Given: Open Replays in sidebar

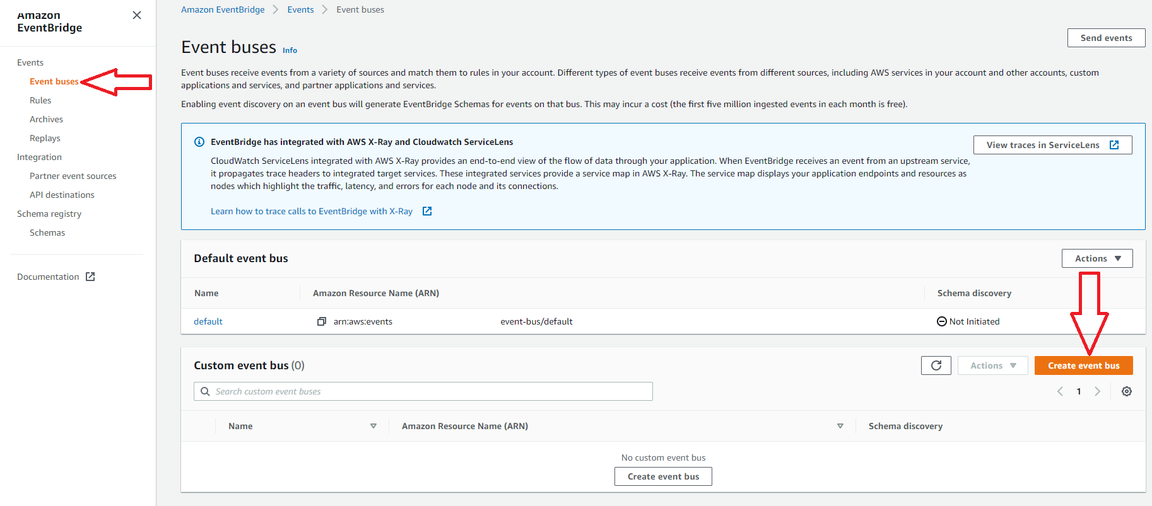Looking at the screenshot, I should pyautogui.click(x=45, y=138).
